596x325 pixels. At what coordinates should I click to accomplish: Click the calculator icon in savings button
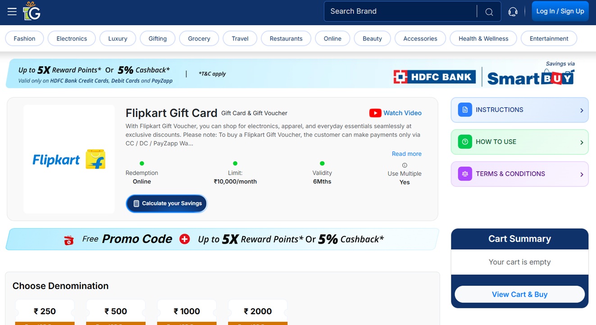136,203
